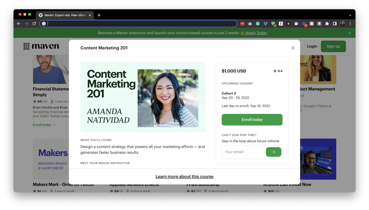Reload the page with the refresh icon

[x=34, y=23]
